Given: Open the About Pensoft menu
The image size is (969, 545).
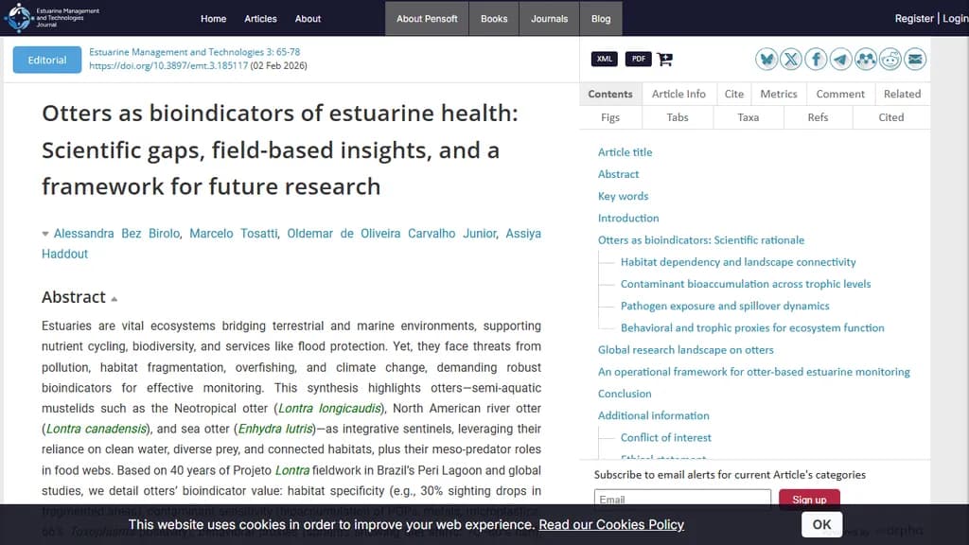Looking at the screenshot, I should (x=427, y=19).
